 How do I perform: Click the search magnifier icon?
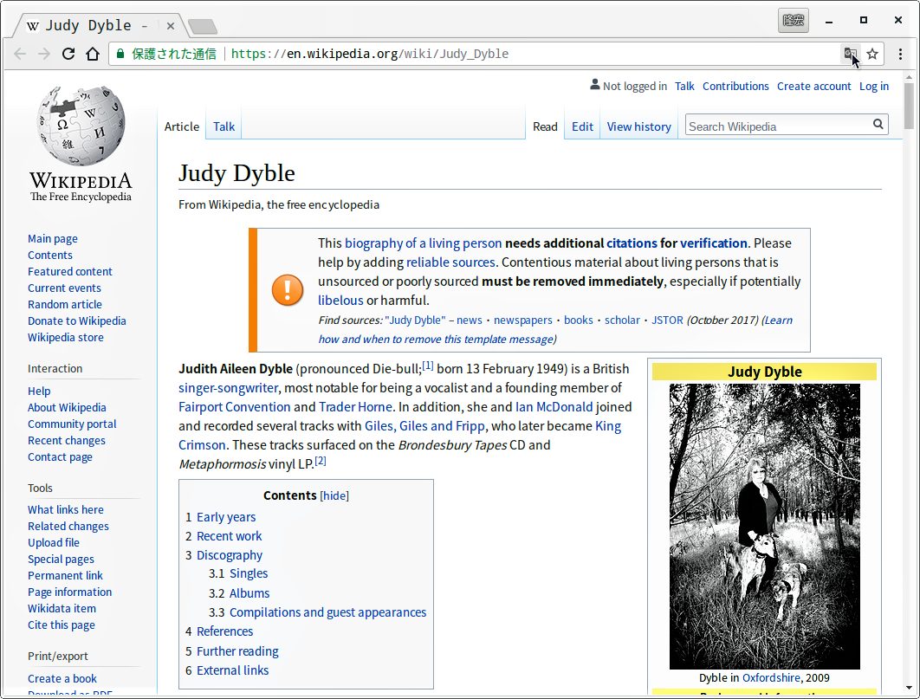coord(878,125)
